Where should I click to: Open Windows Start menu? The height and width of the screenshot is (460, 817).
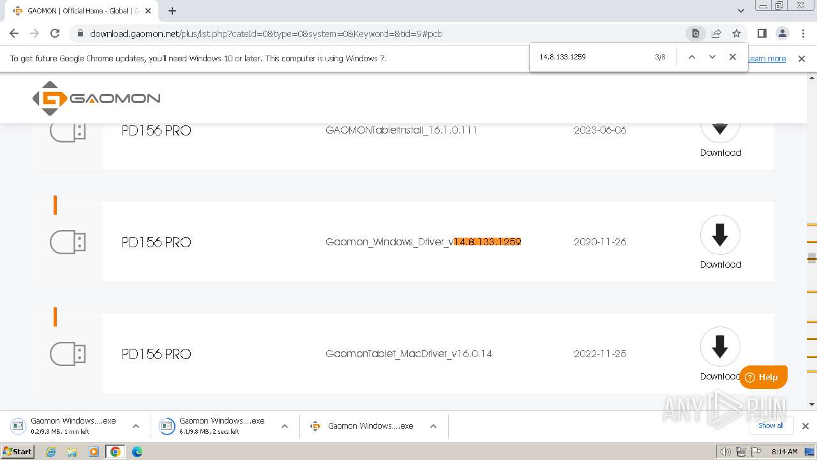18,452
